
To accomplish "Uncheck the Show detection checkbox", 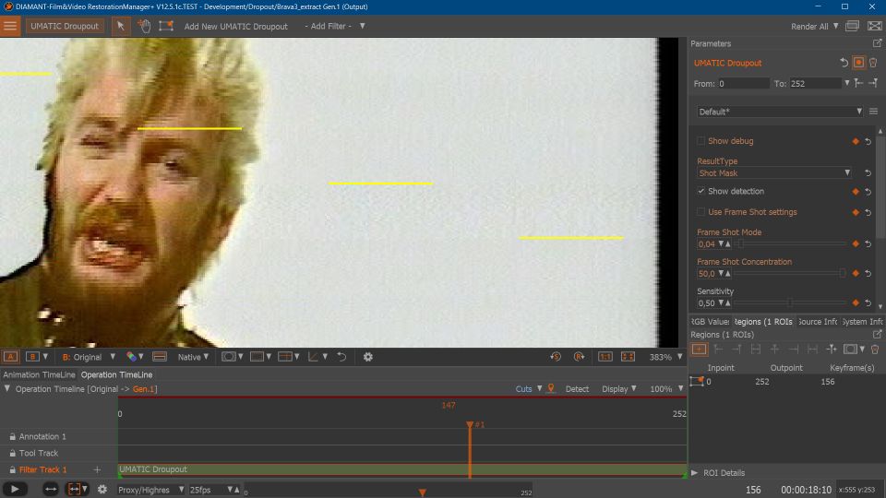I will point(700,192).
